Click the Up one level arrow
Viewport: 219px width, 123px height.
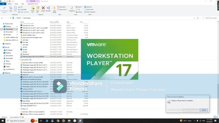coord(11,18)
